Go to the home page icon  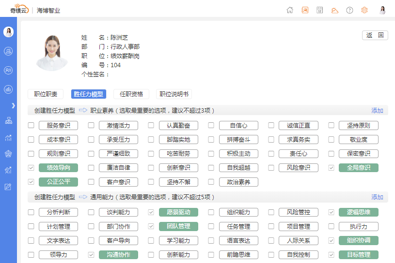click(290, 10)
